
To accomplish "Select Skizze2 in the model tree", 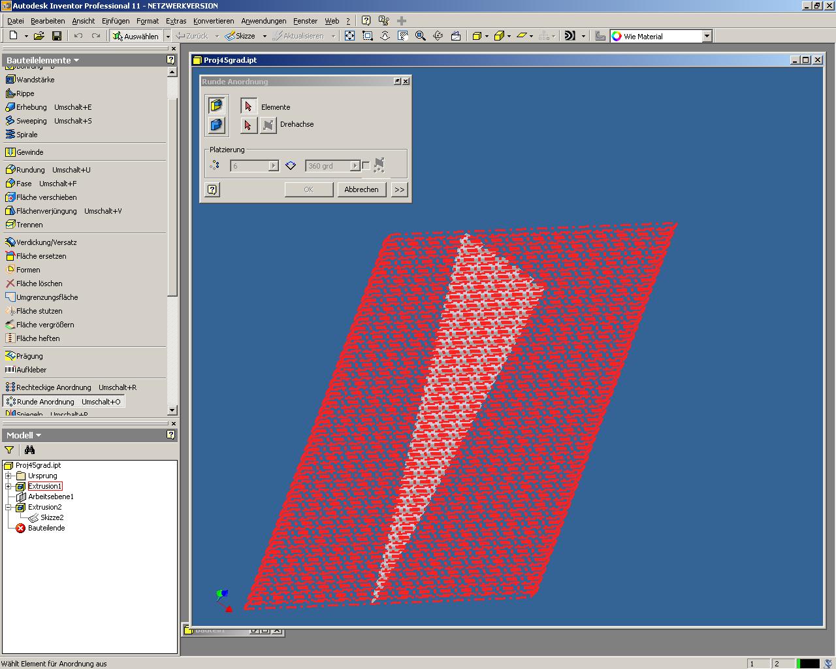I will [52, 517].
